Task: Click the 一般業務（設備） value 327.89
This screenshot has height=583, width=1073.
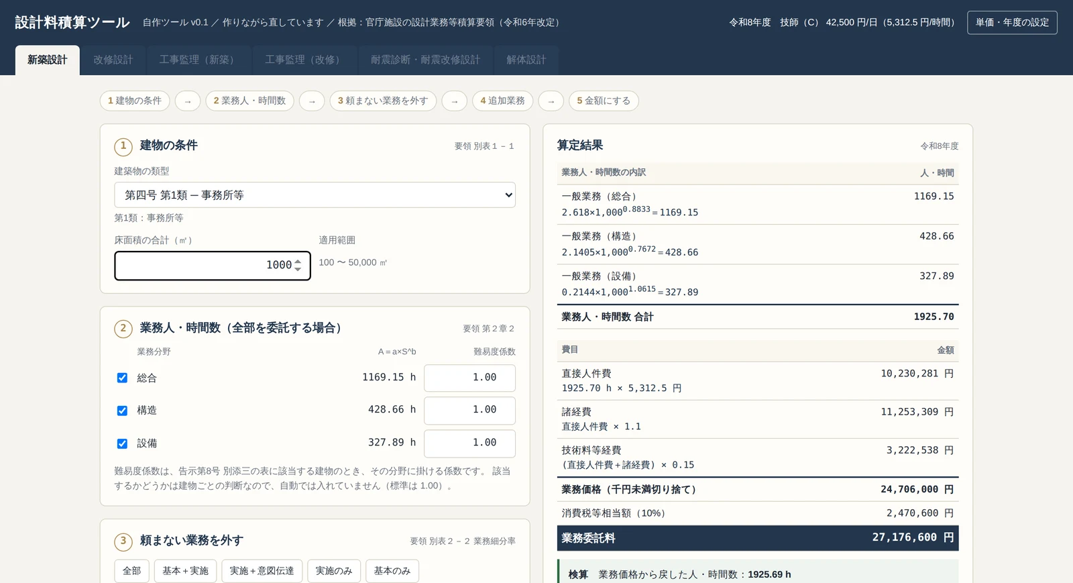Action: [x=936, y=276]
